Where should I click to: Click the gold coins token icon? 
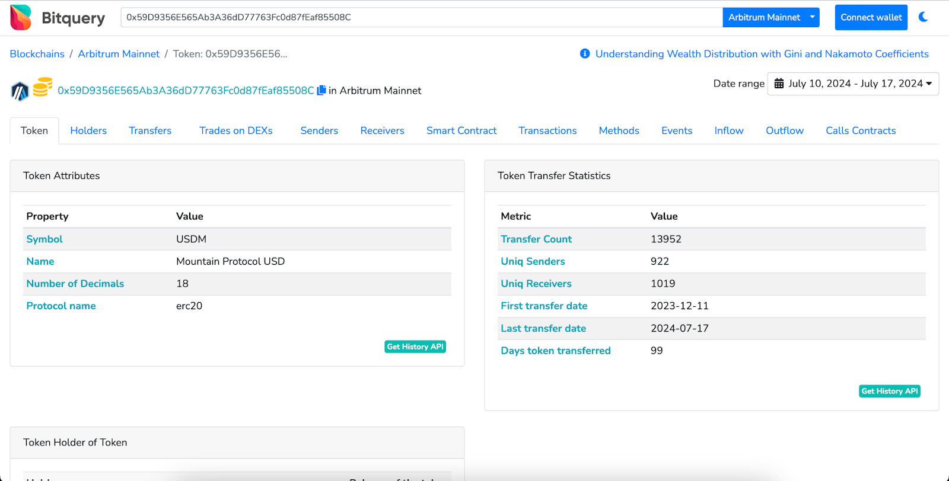tap(43, 87)
